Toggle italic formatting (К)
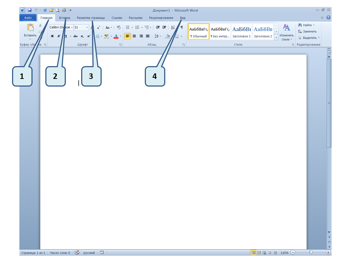 58,36
